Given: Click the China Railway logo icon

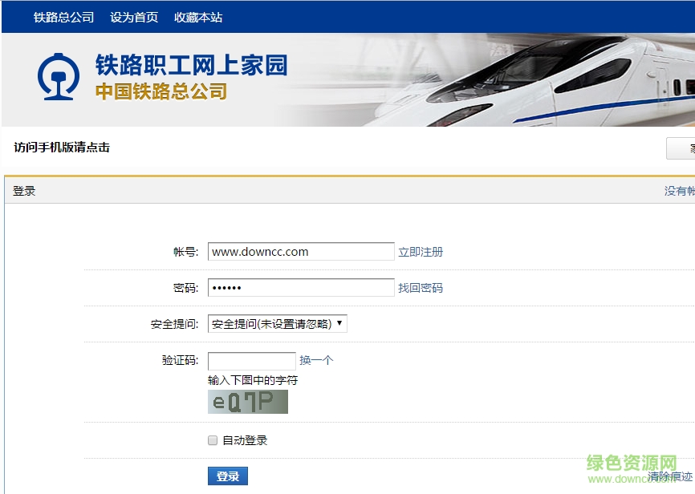Looking at the screenshot, I should (59, 77).
